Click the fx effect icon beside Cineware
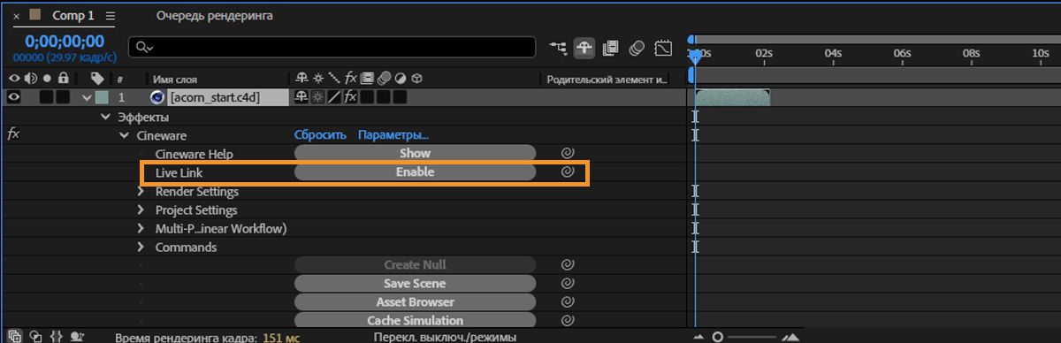Viewport: 1061px width, 343px height. 13,134
